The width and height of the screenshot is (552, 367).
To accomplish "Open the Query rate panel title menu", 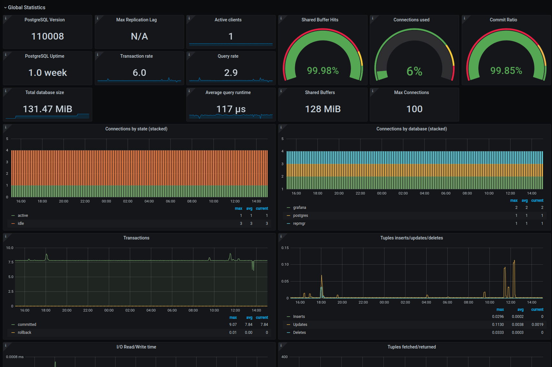I will click(228, 56).
